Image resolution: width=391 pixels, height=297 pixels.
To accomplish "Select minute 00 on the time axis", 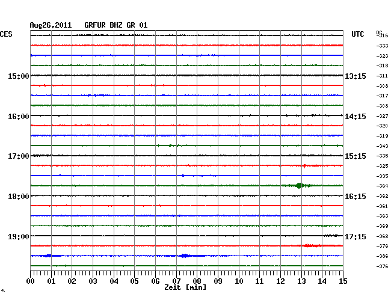I will point(31,281).
